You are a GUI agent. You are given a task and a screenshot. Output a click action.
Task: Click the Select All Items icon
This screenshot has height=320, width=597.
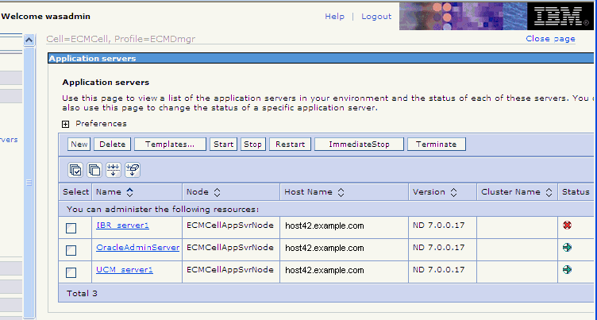coord(75,169)
